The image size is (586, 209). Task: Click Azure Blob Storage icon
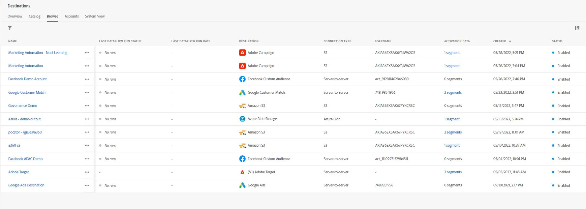pyautogui.click(x=242, y=119)
